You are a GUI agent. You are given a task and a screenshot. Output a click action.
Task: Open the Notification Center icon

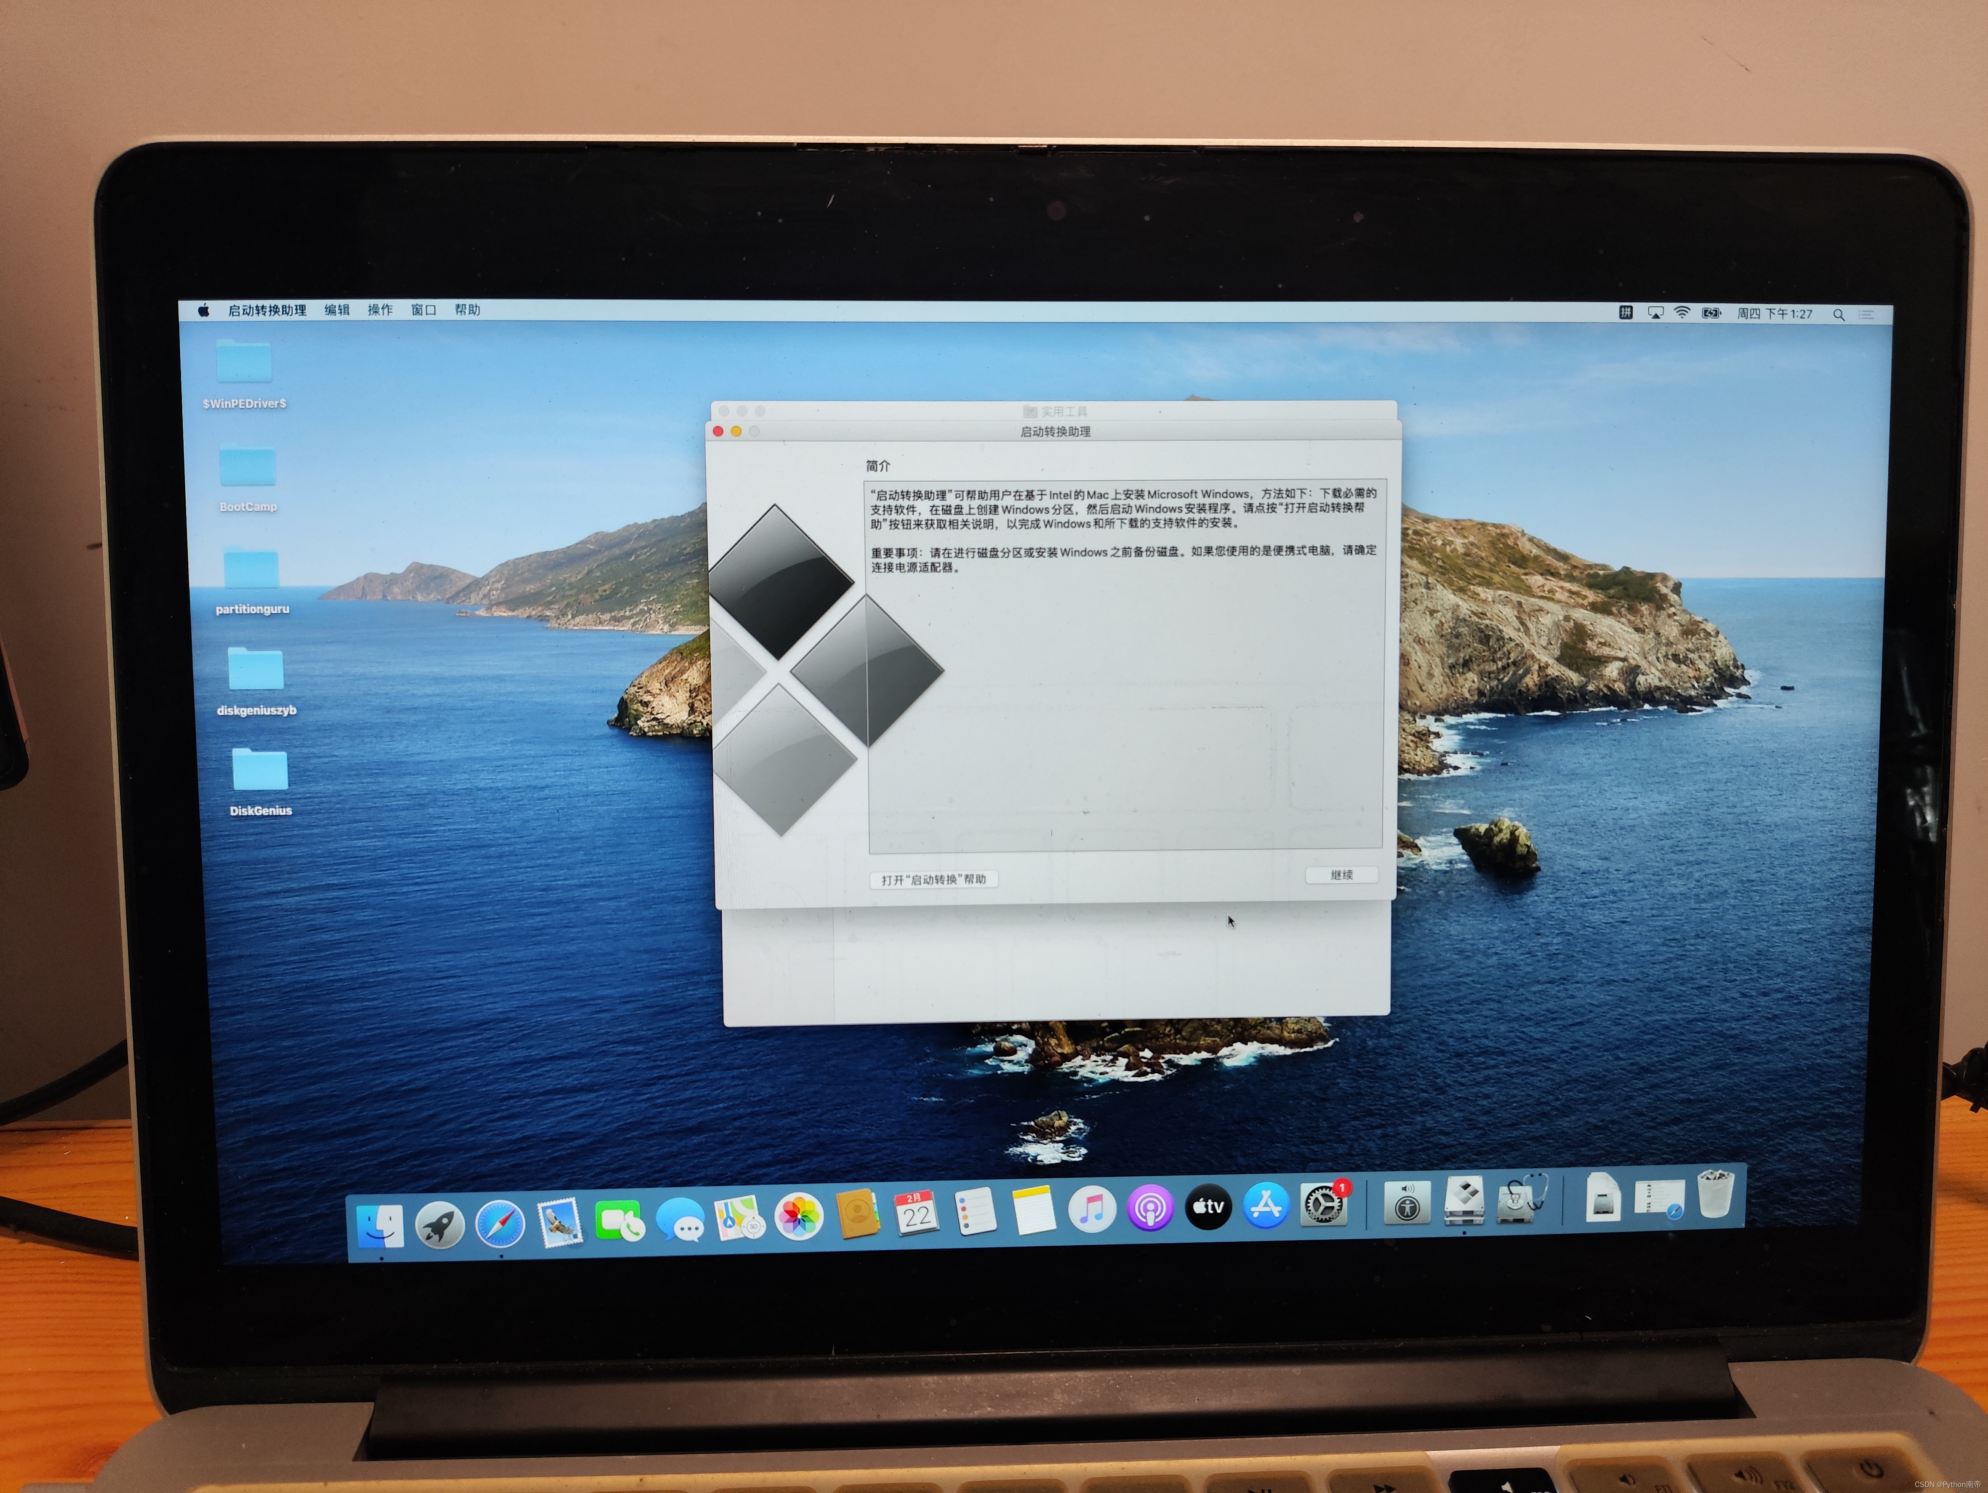(x=1867, y=315)
